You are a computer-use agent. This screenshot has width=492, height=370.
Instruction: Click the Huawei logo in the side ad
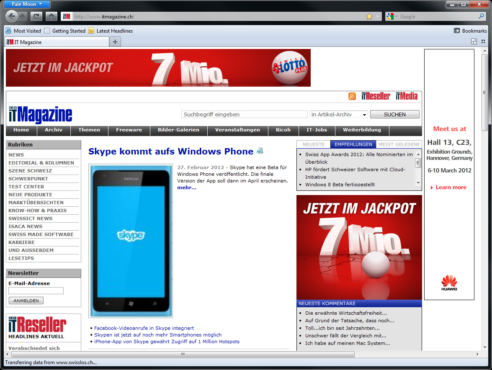tap(449, 283)
